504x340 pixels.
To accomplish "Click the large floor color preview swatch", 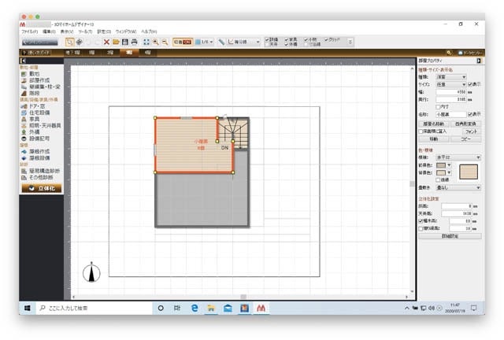I will pyautogui.click(x=470, y=171).
